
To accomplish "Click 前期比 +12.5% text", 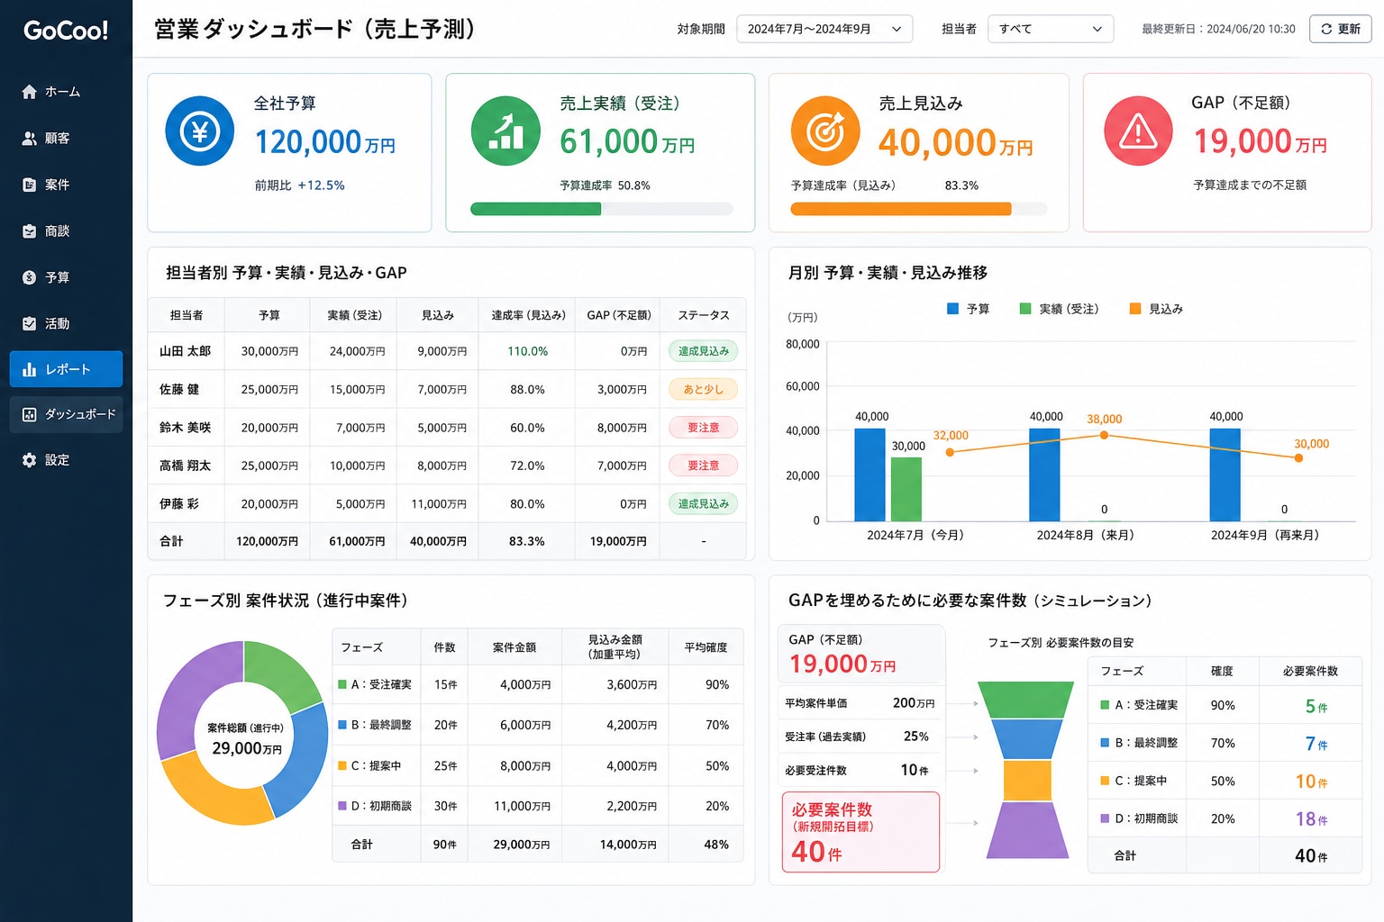I will (299, 185).
